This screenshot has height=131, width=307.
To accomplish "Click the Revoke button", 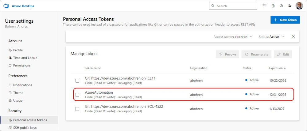I will [227, 54].
